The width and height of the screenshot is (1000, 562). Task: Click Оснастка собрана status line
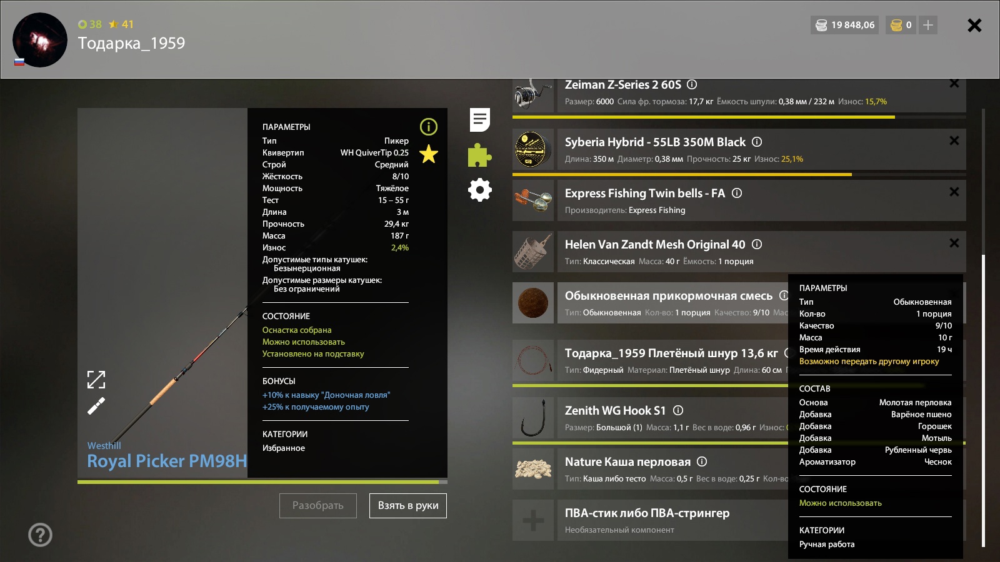(x=297, y=330)
